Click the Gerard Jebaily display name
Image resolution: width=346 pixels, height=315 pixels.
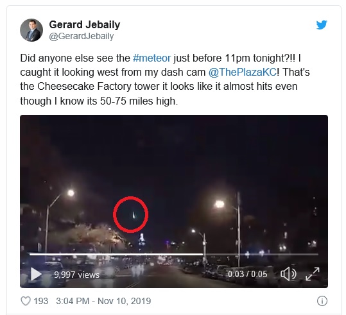(85, 24)
